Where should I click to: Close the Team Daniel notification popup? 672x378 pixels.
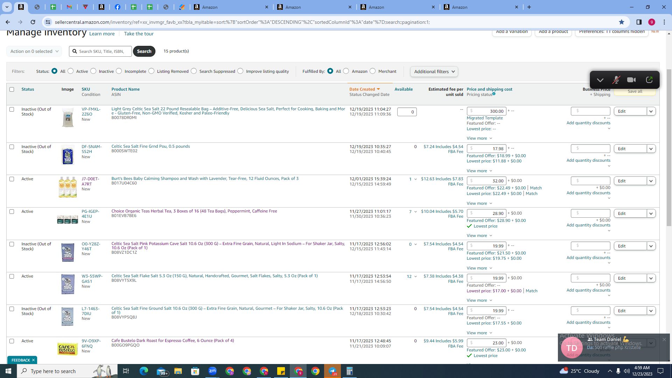[x=664, y=339]
